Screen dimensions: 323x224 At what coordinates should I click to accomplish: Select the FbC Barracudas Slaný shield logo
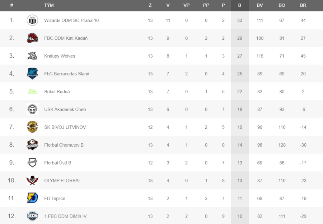[32, 73]
